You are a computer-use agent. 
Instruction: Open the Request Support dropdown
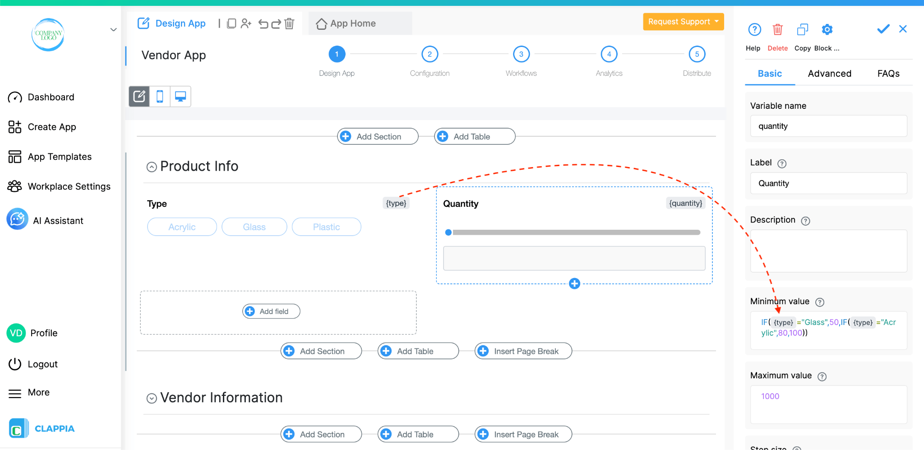coord(683,22)
